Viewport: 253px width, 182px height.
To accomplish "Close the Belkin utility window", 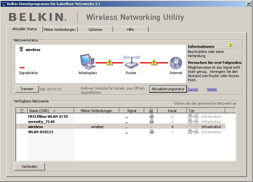I will [x=248, y=4].
